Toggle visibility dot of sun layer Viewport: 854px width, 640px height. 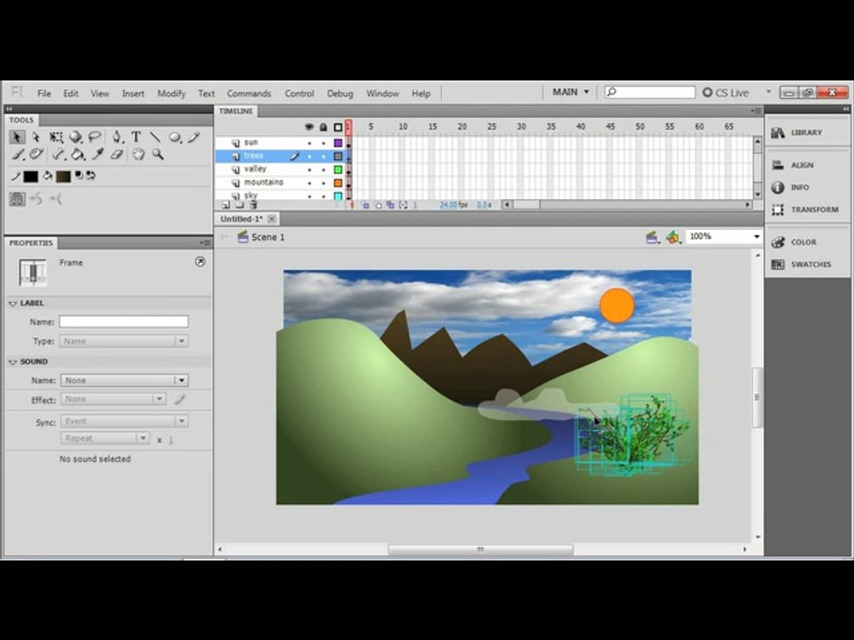pos(310,143)
